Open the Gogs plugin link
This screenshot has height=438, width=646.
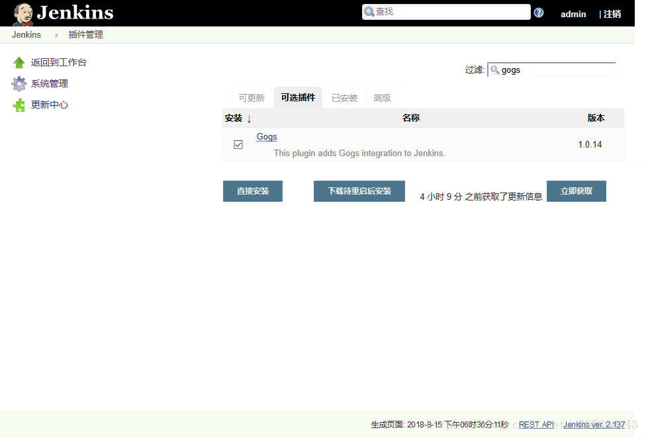(x=267, y=137)
